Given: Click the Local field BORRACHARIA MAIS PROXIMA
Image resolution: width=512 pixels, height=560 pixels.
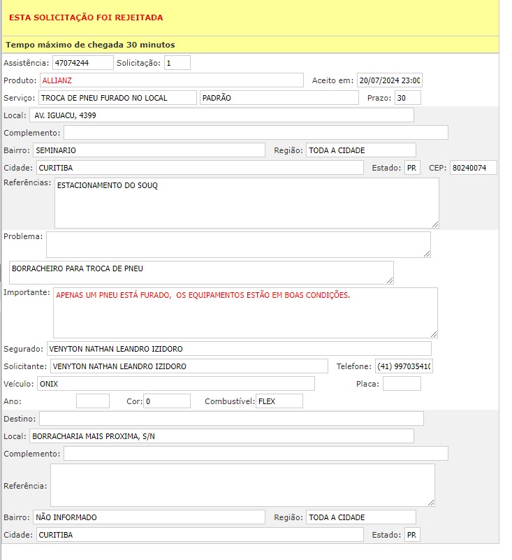Looking at the screenshot, I should [x=221, y=436].
